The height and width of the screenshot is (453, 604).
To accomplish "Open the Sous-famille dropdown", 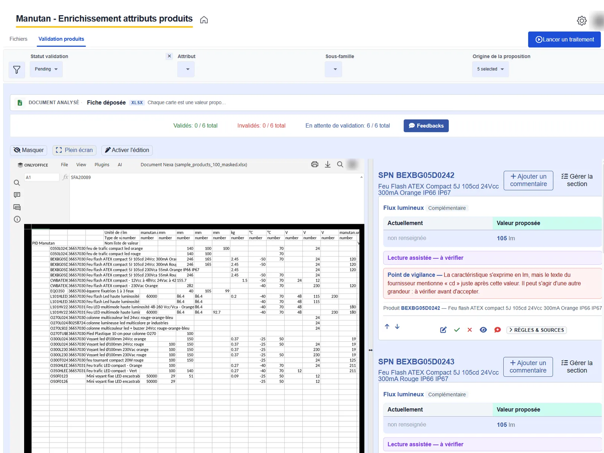I will 333,69.
